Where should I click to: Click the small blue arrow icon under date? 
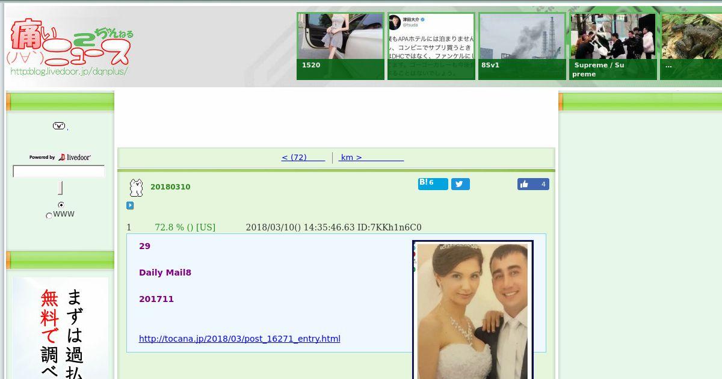(x=130, y=206)
